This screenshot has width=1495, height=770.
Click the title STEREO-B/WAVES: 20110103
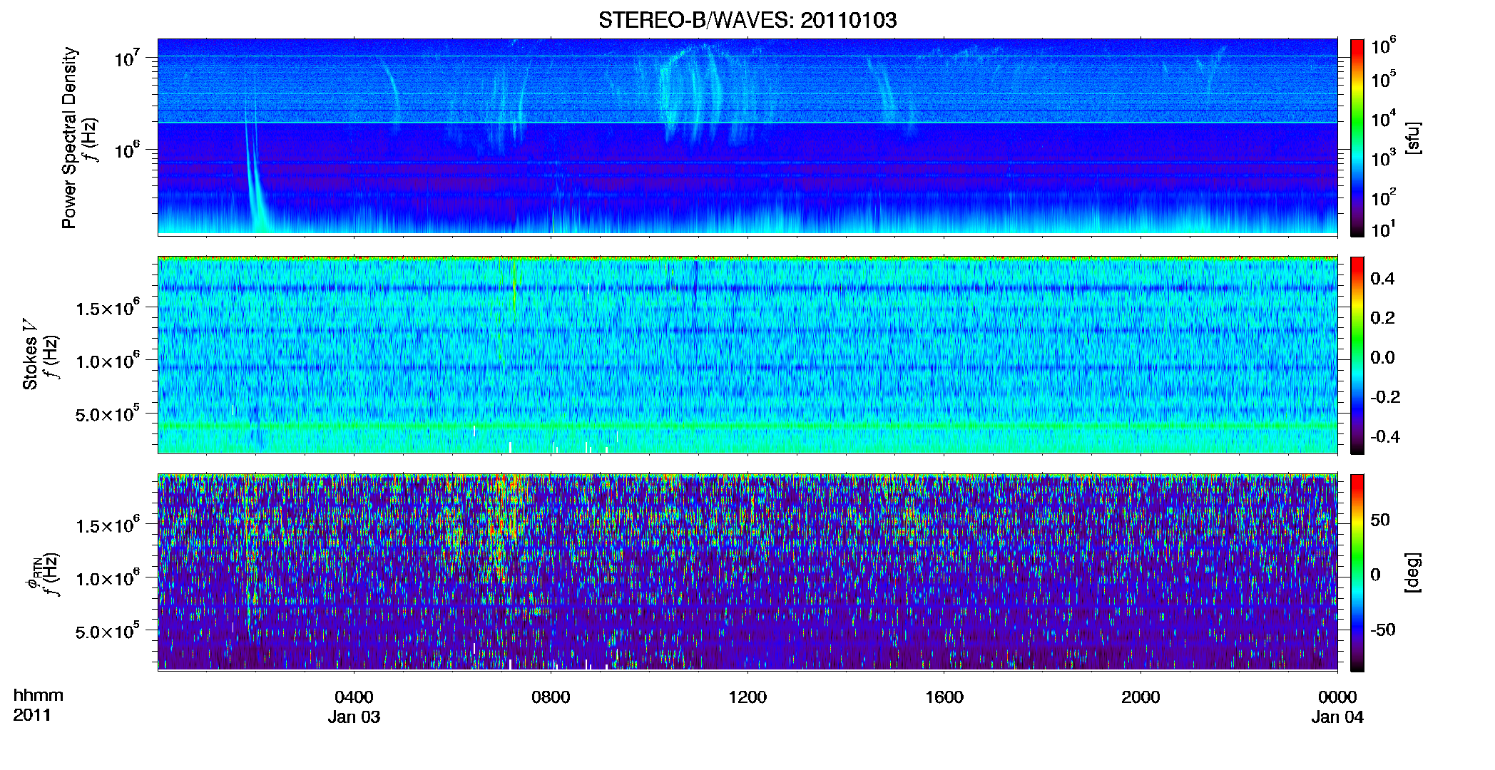(747, 20)
